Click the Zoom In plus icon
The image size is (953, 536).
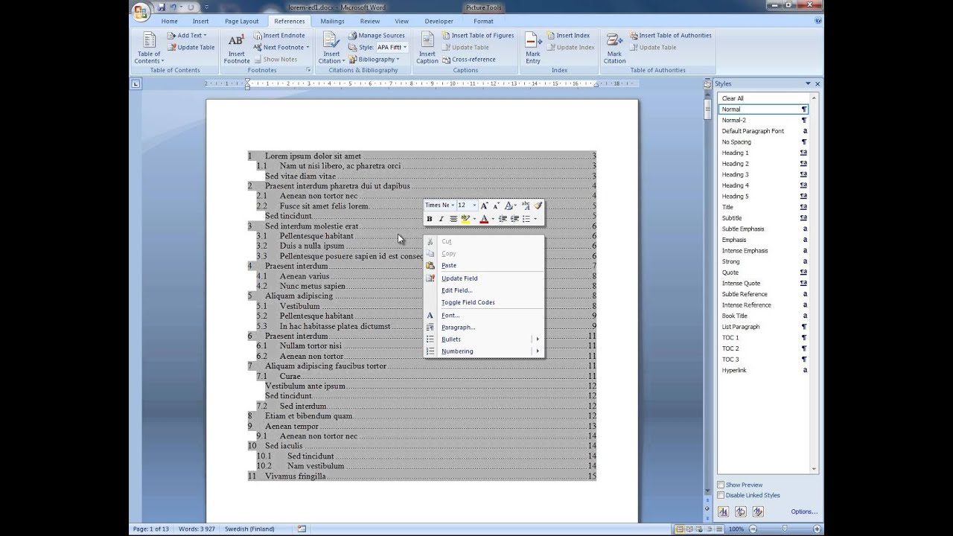click(818, 529)
